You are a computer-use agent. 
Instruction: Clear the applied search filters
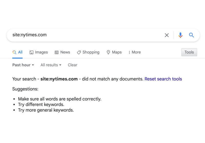click(x=73, y=65)
